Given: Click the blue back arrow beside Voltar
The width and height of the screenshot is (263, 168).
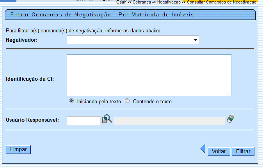Looking at the screenshot, I should (x=202, y=148).
